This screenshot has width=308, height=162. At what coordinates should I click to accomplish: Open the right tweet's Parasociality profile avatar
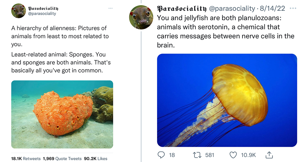tap(141, 16)
